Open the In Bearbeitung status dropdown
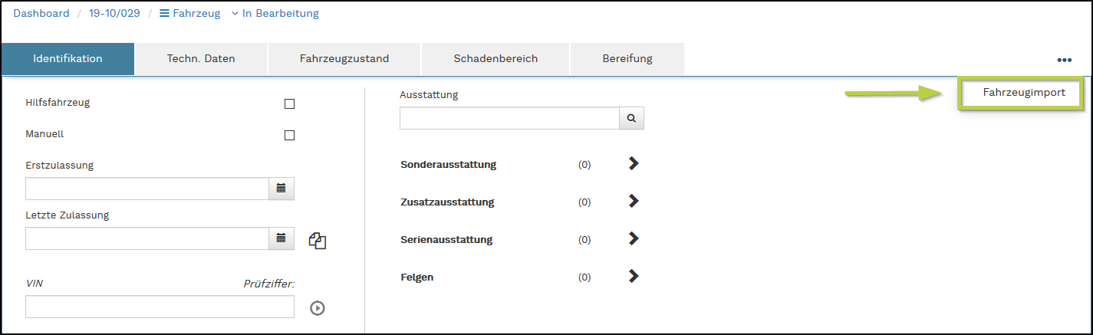Screen dimensions: 1093x335 [275, 14]
